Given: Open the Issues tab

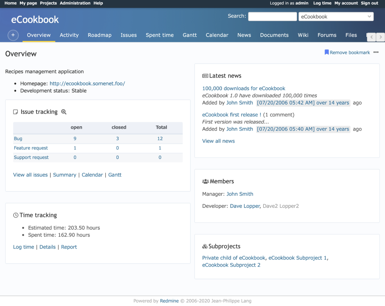Looking at the screenshot, I should click(129, 35).
